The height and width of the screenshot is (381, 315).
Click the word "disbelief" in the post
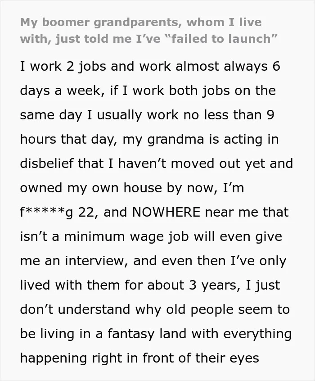coord(46,163)
